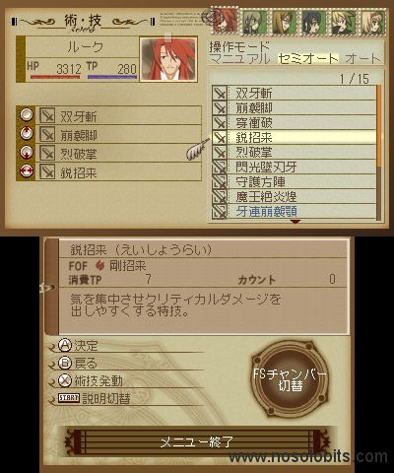
Task: Click neutral circle shortcut slot for 双牙斬
Action: [x=27, y=115]
